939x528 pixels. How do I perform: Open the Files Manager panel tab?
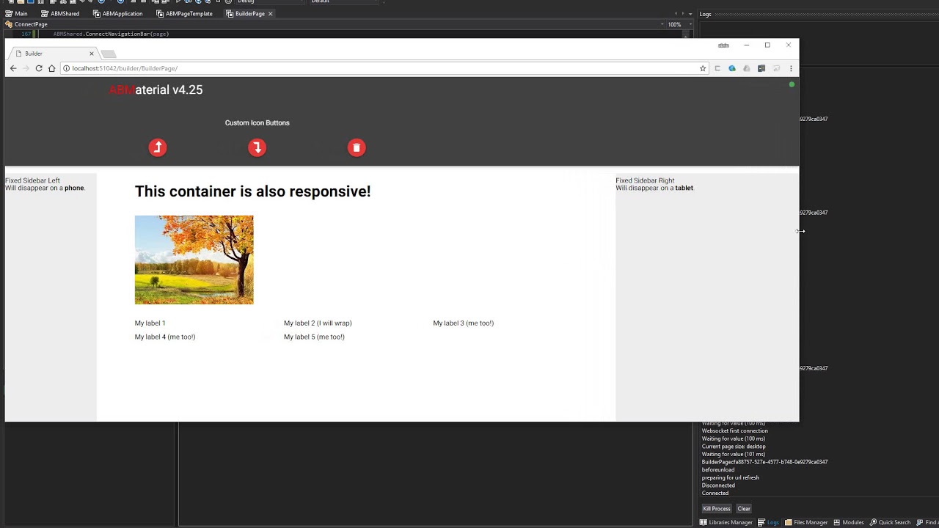click(806, 522)
